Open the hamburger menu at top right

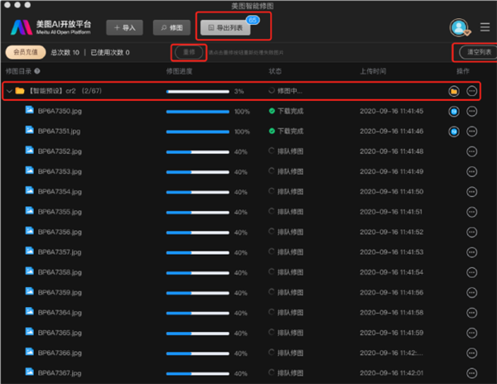[485, 27]
